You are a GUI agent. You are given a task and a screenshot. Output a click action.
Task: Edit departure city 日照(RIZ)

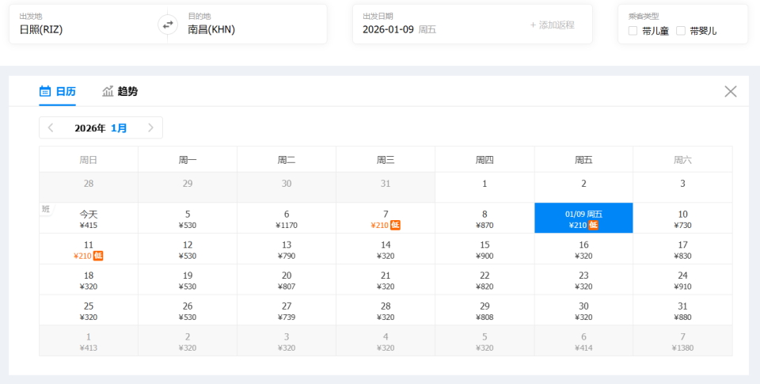41,29
